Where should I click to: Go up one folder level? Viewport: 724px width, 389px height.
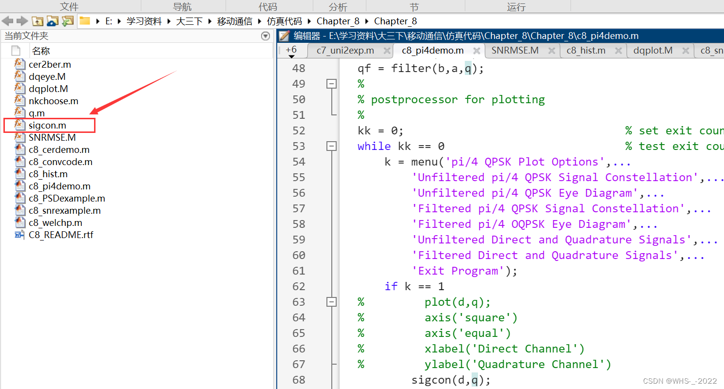coord(38,21)
